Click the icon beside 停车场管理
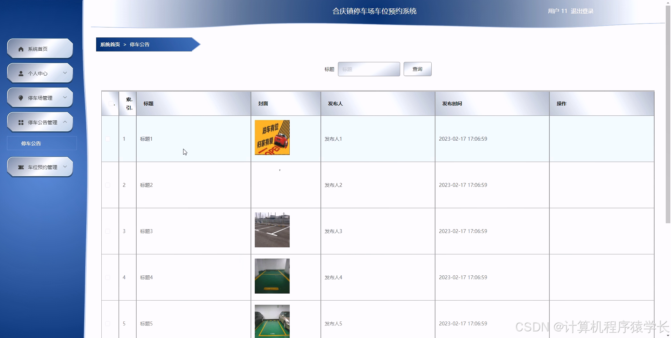 coord(21,98)
